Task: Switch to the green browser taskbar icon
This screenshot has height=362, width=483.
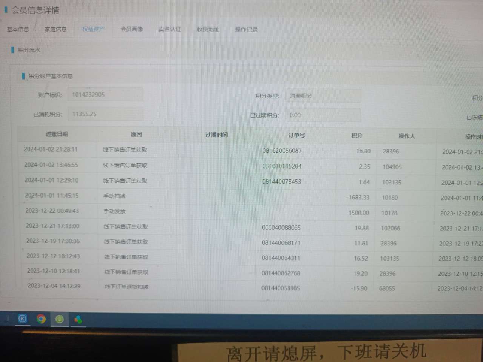Action: click(60, 319)
